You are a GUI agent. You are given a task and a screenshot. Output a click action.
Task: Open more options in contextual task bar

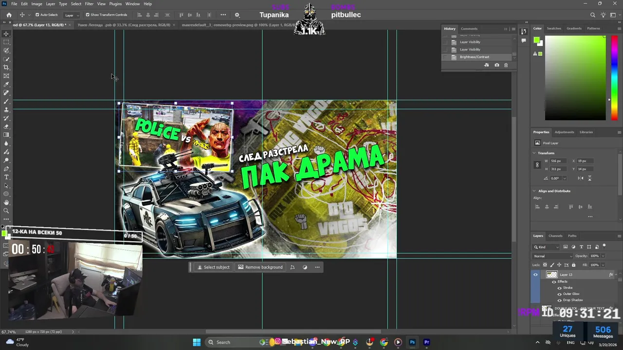(317, 267)
